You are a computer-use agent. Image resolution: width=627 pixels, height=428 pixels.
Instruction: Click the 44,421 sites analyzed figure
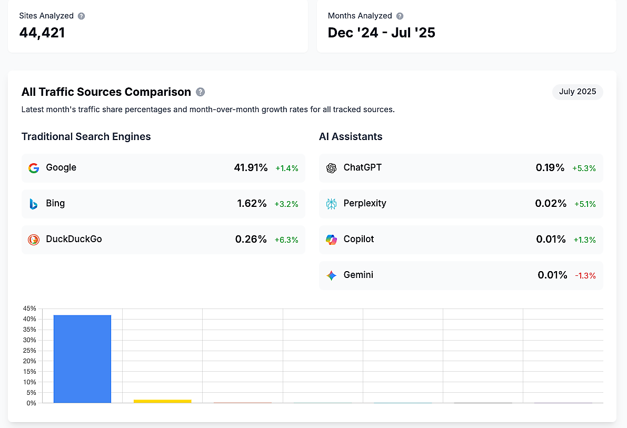[42, 33]
